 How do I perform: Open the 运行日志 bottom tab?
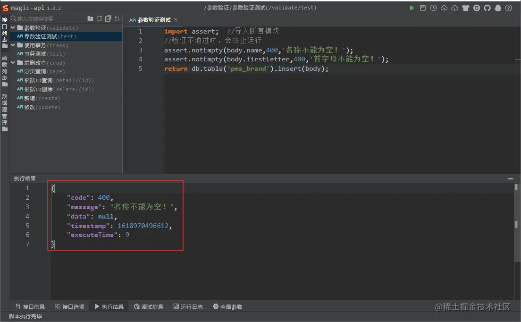(188, 307)
